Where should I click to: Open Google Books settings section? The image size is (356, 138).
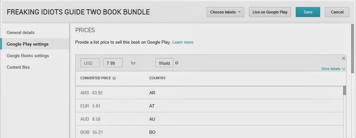click(x=28, y=56)
